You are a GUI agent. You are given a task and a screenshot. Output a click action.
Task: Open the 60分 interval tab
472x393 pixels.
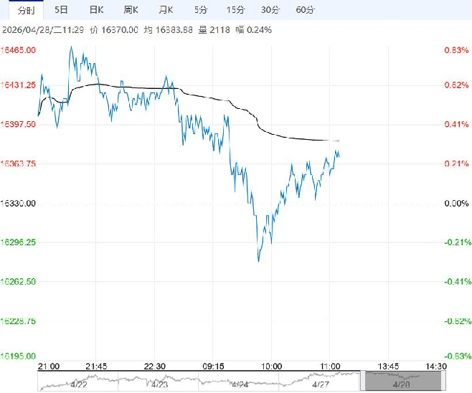tap(305, 10)
